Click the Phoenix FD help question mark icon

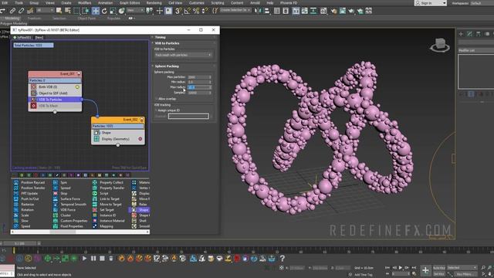coord(283,259)
